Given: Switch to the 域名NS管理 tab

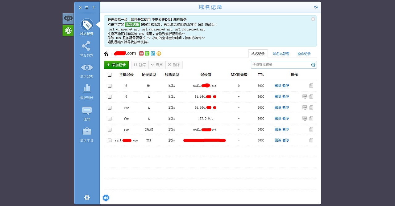Looking at the screenshot, I should pyautogui.click(x=281, y=53).
